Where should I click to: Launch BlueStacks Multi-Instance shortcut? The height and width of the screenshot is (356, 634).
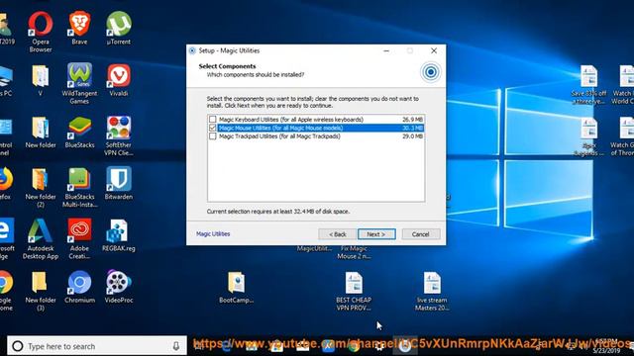coord(79,187)
